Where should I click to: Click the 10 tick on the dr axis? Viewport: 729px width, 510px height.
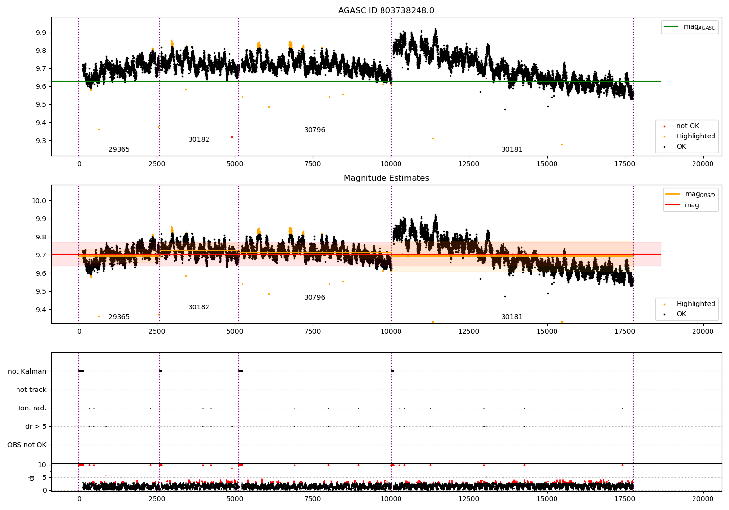click(x=42, y=465)
